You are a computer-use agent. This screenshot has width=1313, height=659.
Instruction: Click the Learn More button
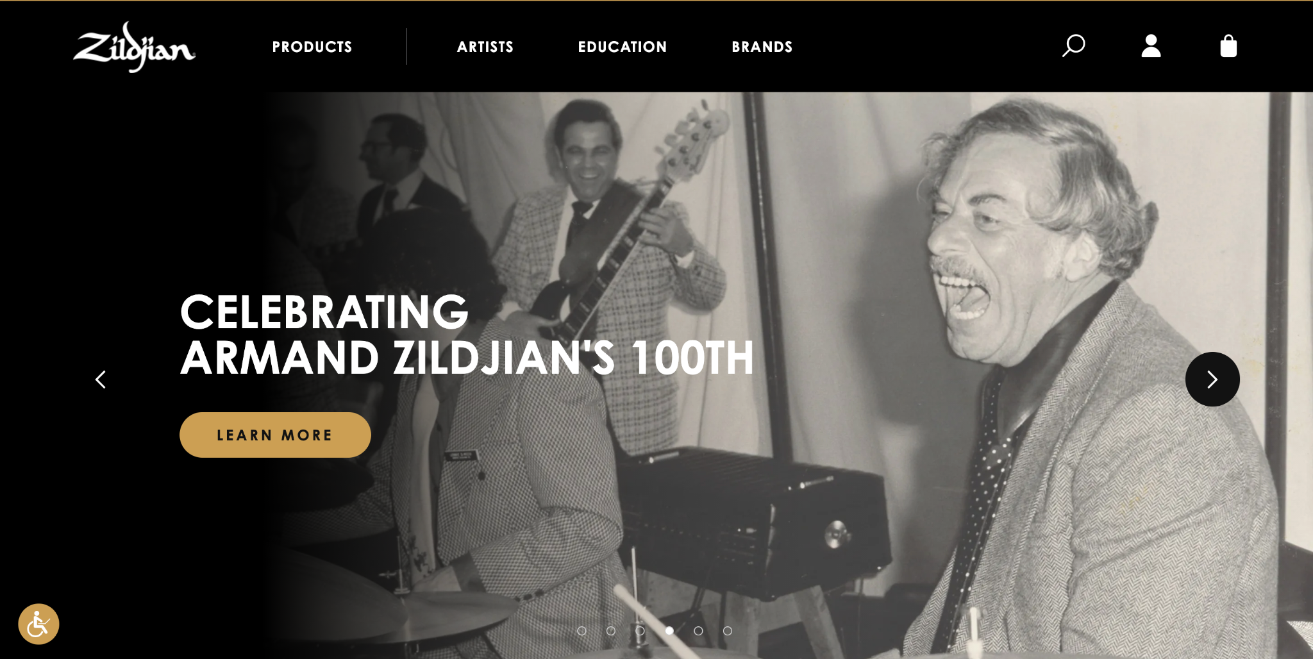[275, 435]
